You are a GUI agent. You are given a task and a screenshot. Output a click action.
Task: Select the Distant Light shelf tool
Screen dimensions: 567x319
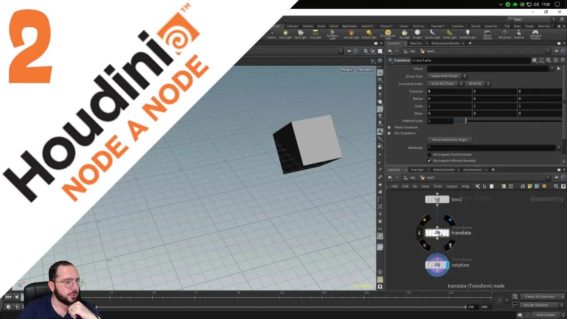pos(369,35)
